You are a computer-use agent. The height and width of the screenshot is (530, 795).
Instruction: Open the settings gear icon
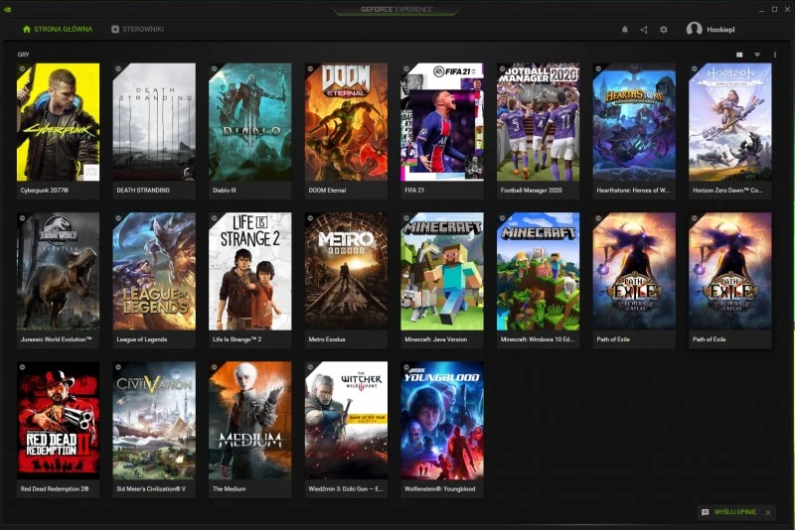(664, 30)
